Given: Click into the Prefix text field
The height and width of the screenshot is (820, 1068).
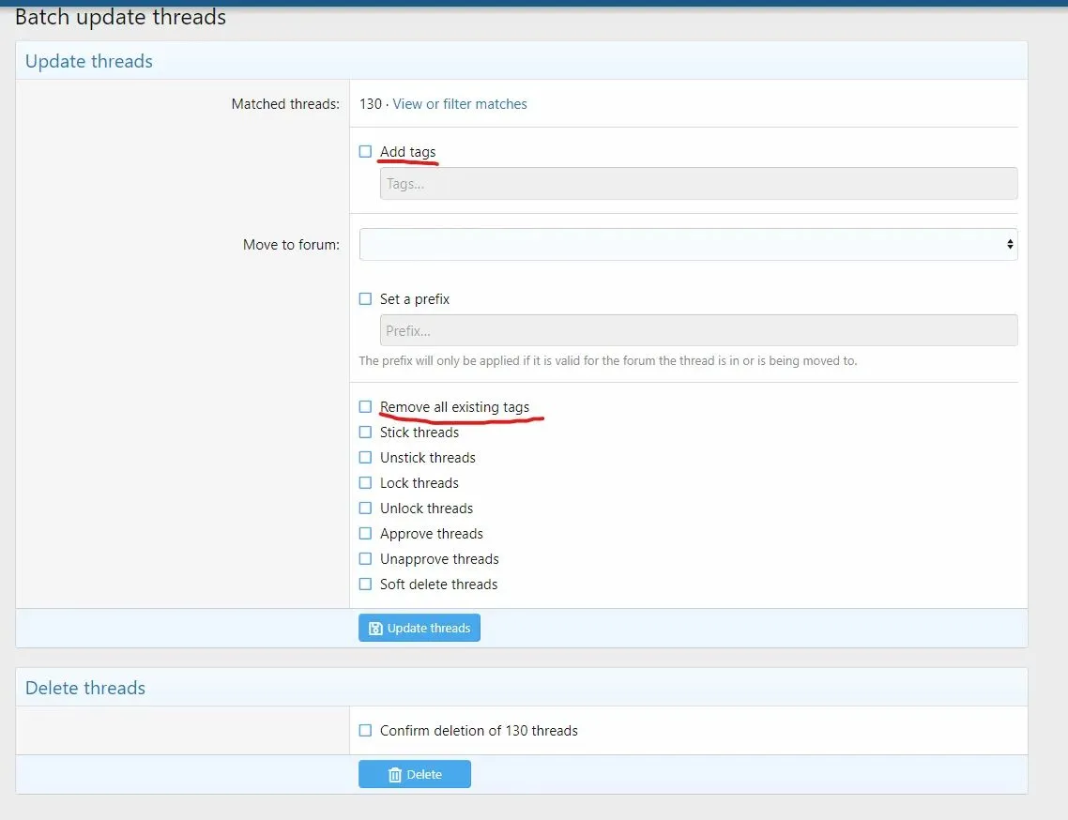Looking at the screenshot, I should coord(697,330).
